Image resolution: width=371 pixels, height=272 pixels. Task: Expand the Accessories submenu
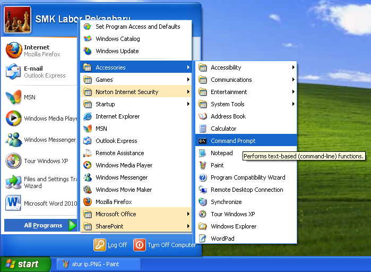tap(136, 67)
